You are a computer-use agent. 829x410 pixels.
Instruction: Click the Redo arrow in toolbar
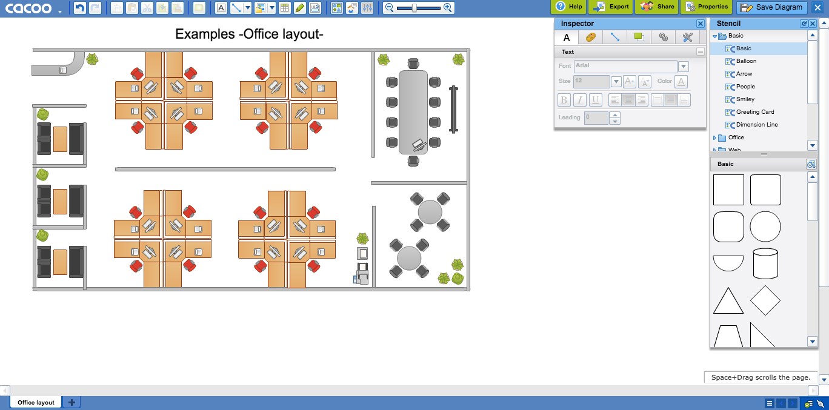pyautogui.click(x=95, y=8)
